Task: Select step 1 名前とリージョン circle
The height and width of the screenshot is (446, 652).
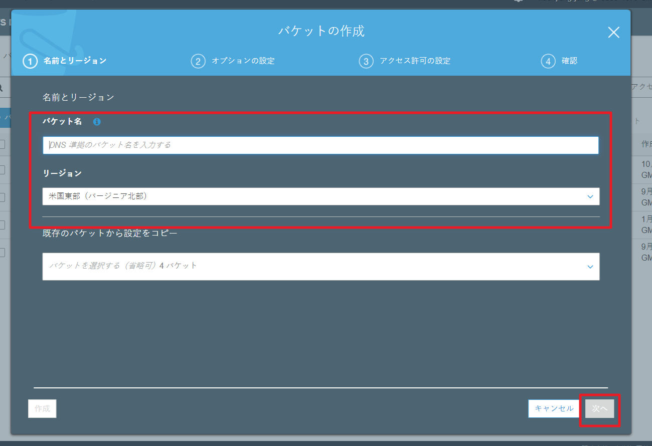Action: coord(30,61)
